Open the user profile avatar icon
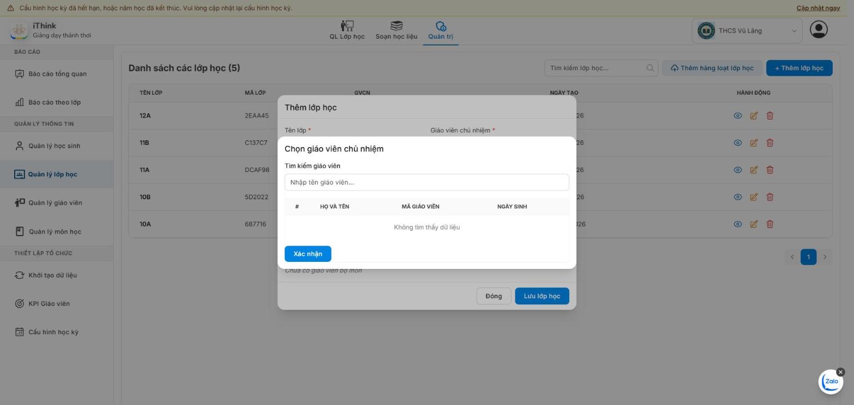Image resolution: width=854 pixels, height=405 pixels. (x=819, y=29)
